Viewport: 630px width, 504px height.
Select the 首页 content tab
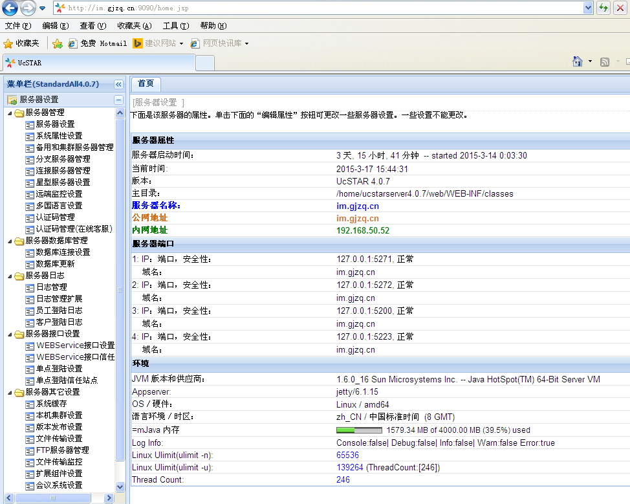click(x=146, y=83)
